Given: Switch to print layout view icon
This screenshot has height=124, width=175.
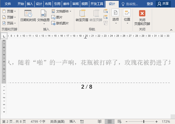Looking at the screenshot, I should tap(109, 122).
